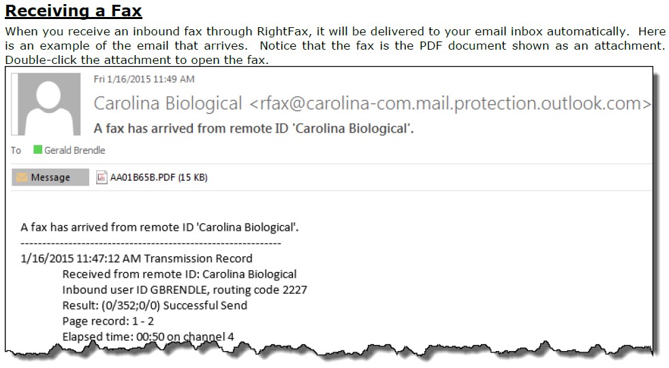Click the Fri 1/16/2015 timestamp
The height and width of the screenshot is (368, 669).
[x=144, y=79]
